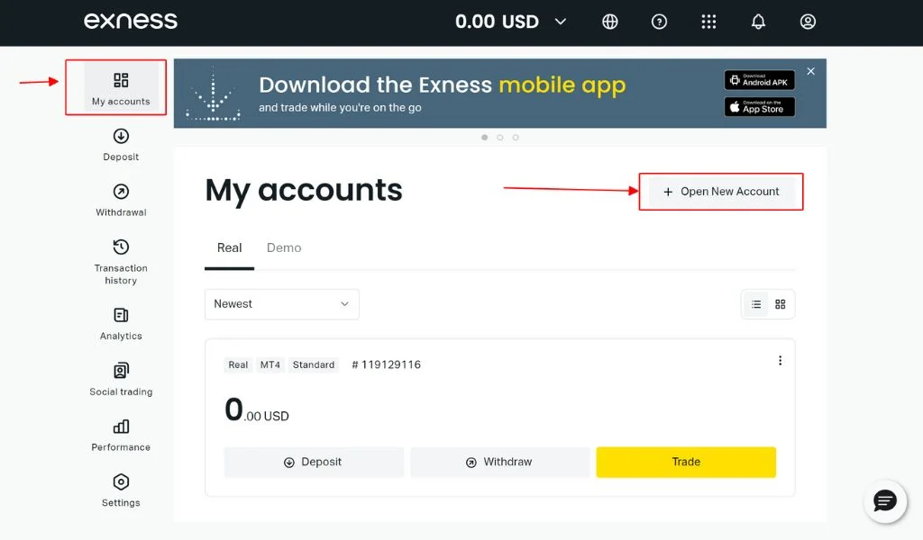Open the apps grid icon

pyautogui.click(x=708, y=21)
